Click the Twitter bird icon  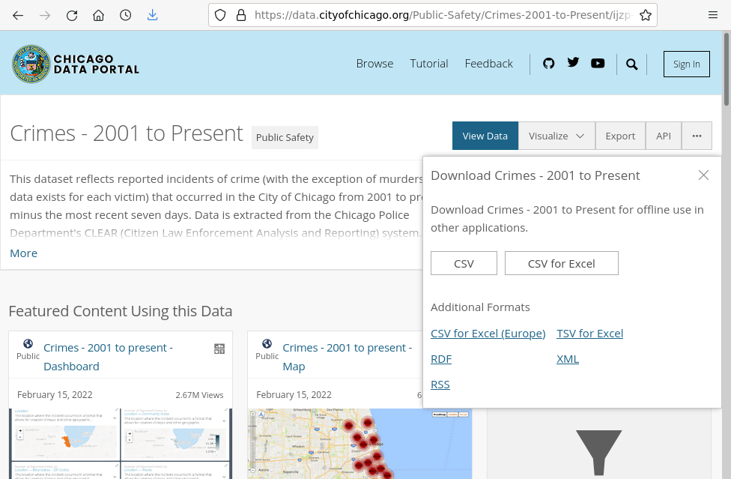tap(573, 63)
